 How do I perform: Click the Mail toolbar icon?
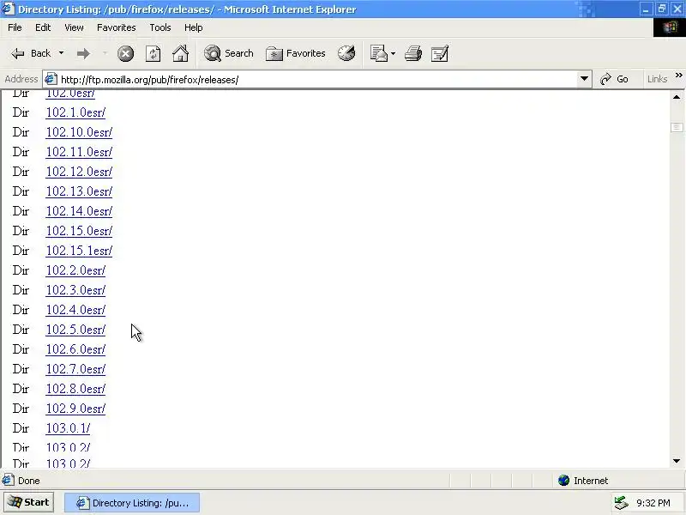tap(379, 53)
